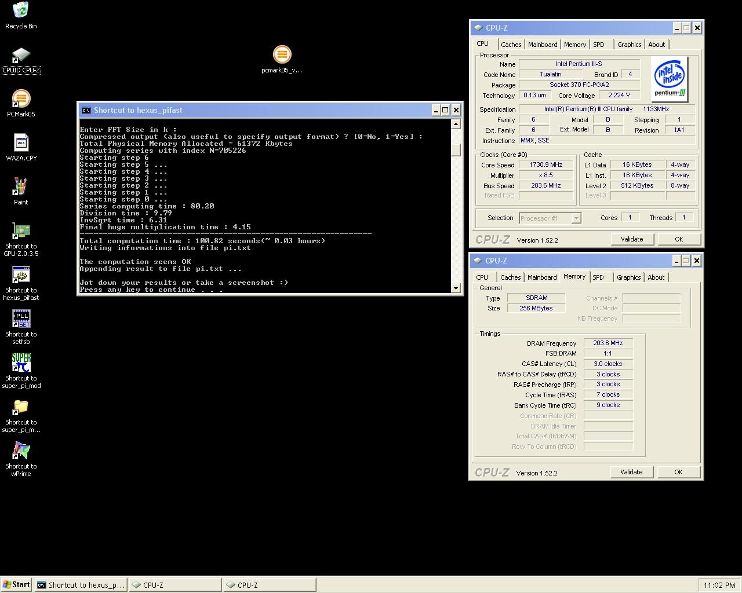Select the super_pi_mod shortcut icon

[21, 363]
